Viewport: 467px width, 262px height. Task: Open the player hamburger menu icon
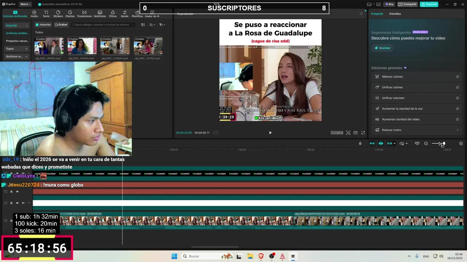pyautogui.click(x=361, y=14)
